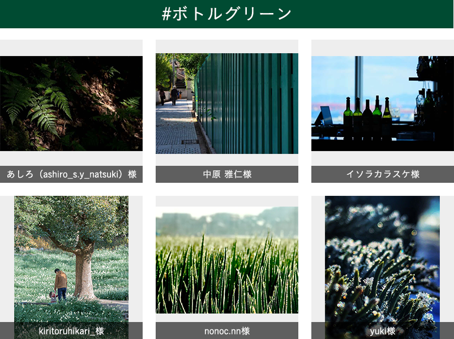Click caption kiritoruhikari_様

[71, 331]
